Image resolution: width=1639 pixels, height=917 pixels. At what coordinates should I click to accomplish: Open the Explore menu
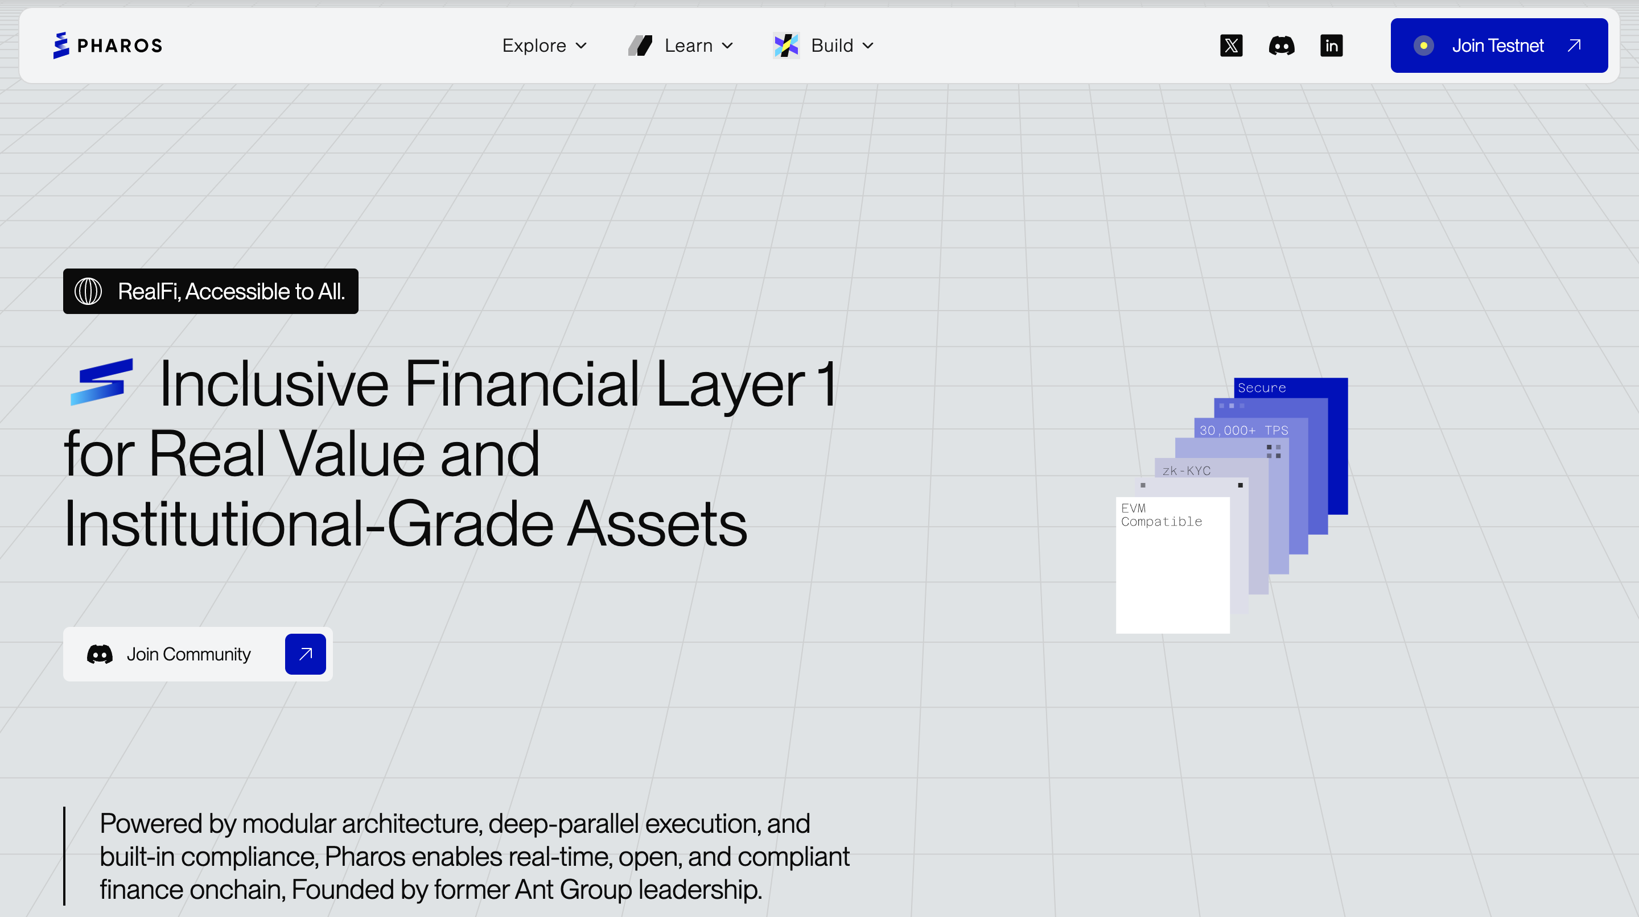pyautogui.click(x=534, y=46)
